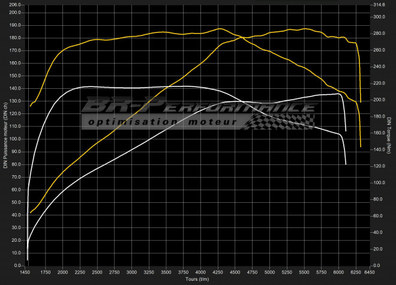Select the "Tours (t/m)" x-axis title
Image resolution: width=396 pixels, height=285 pixels.
point(198,280)
